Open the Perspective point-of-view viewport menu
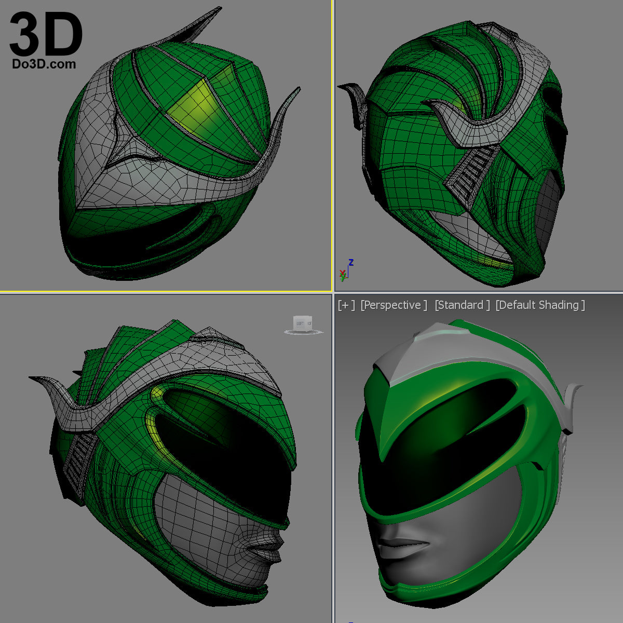Screen dimensions: 623x623 pyautogui.click(x=394, y=305)
